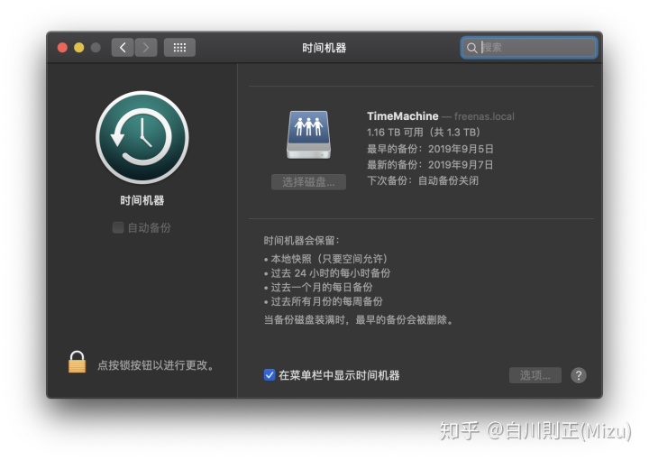Click the 选择磁盘... button

click(x=308, y=182)
